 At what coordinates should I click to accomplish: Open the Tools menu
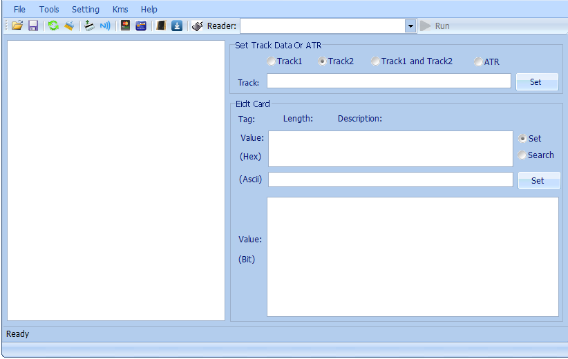tap(49, 9)
